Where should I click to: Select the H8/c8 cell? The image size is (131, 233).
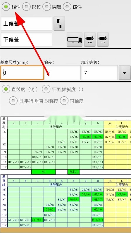click(x=50, y=147)
